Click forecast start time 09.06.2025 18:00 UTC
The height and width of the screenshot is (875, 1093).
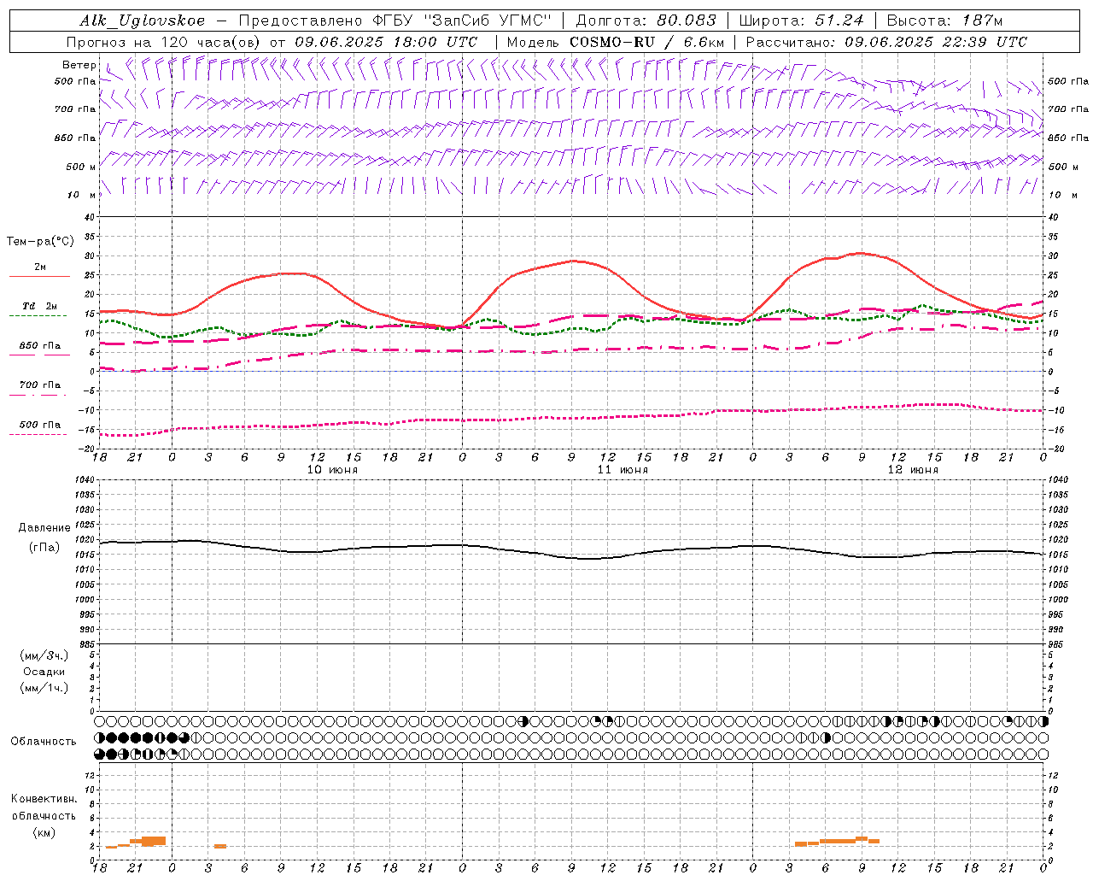pyautogui.click(x=386, y=42)
